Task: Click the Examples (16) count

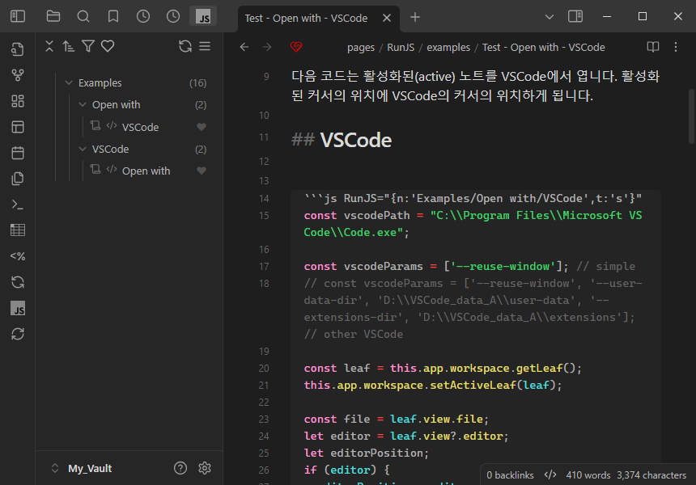Action: pos(197,83)
